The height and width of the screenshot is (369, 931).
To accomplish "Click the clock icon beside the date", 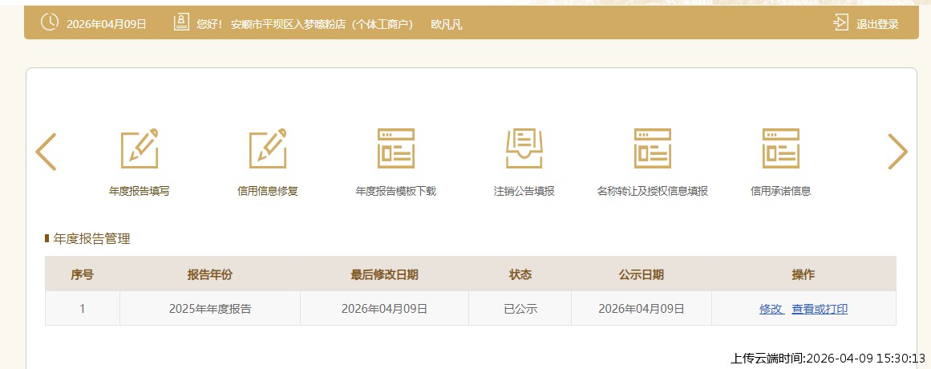I will point(49,22).
